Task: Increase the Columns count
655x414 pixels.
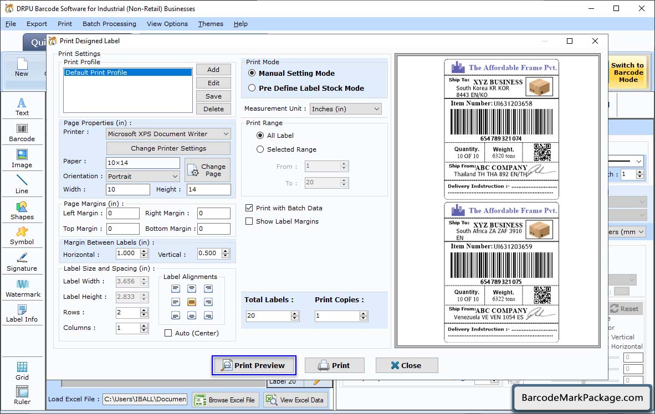Action: (x=144, y=325)
